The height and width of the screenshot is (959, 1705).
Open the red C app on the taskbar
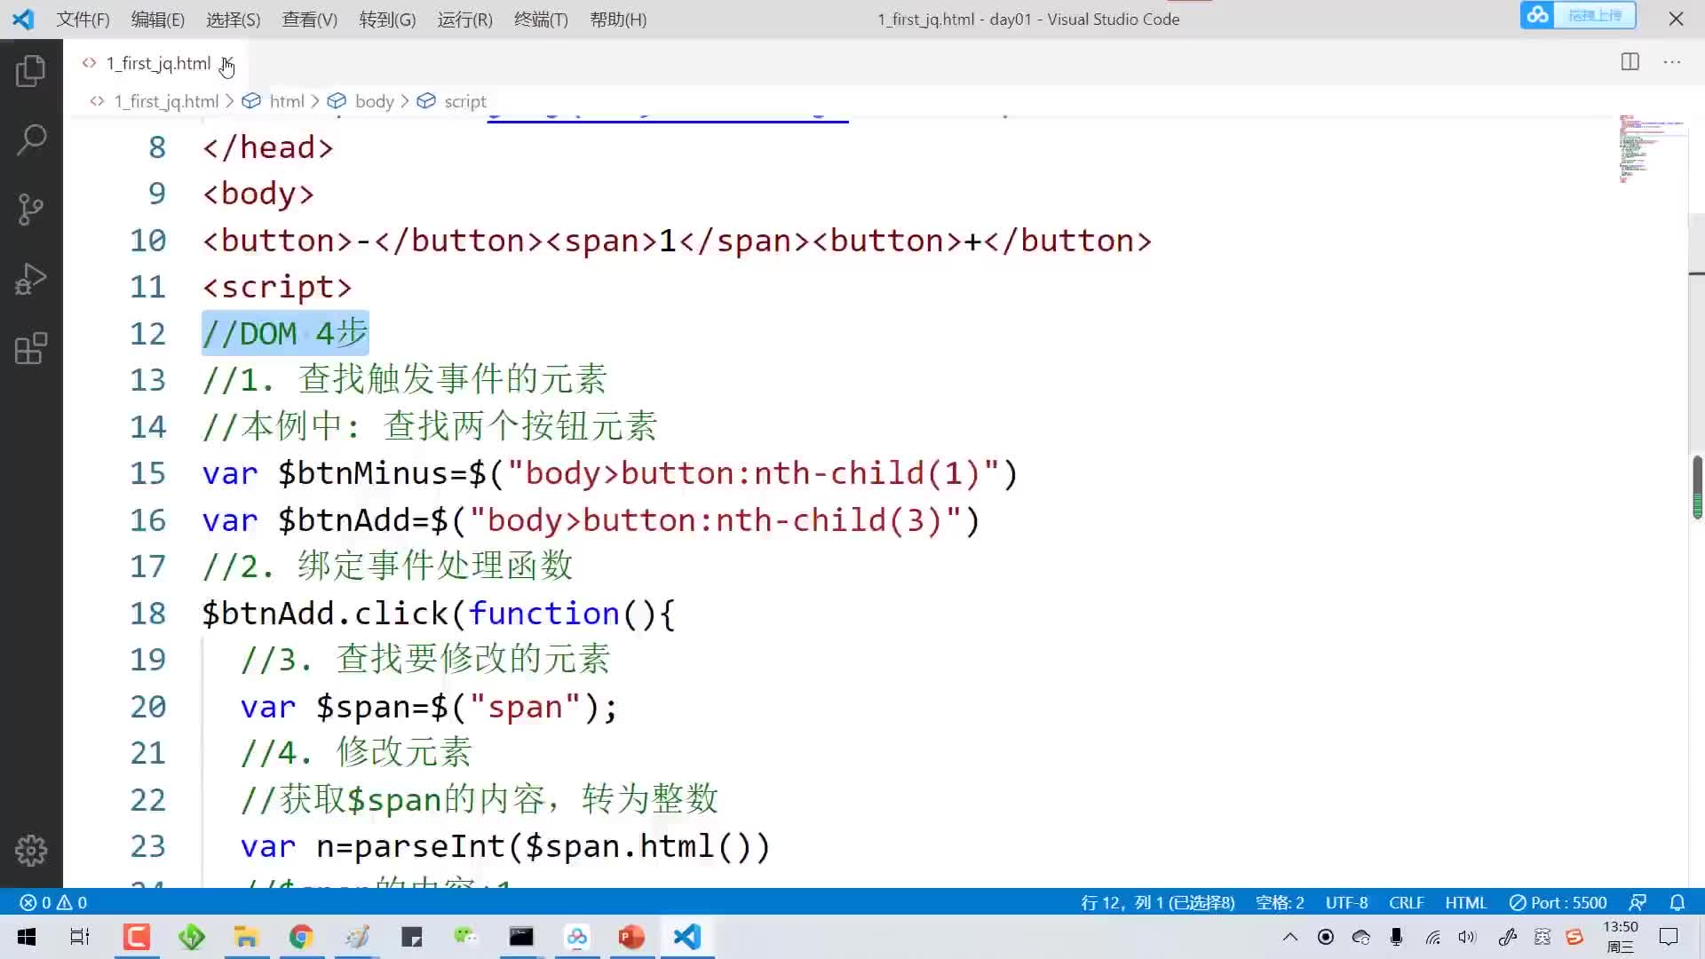136,937
